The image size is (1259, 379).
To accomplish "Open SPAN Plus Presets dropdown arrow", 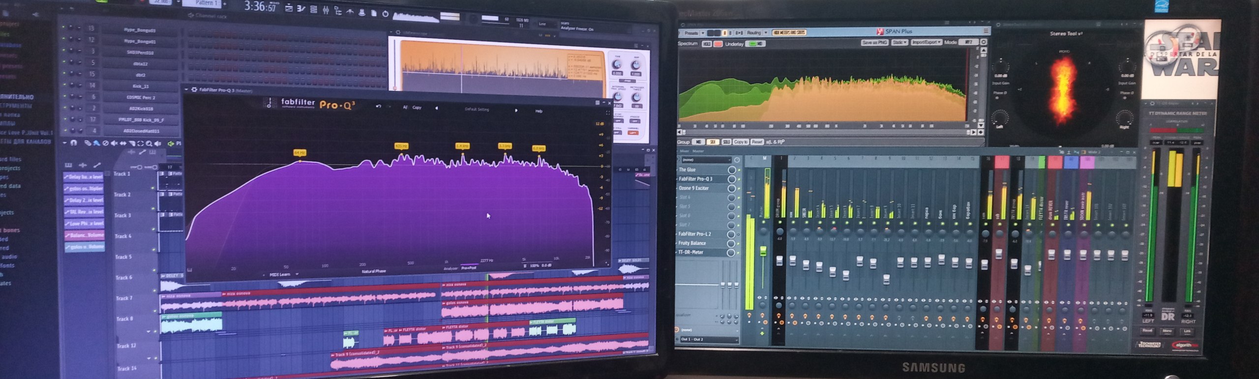I will 703,33.
